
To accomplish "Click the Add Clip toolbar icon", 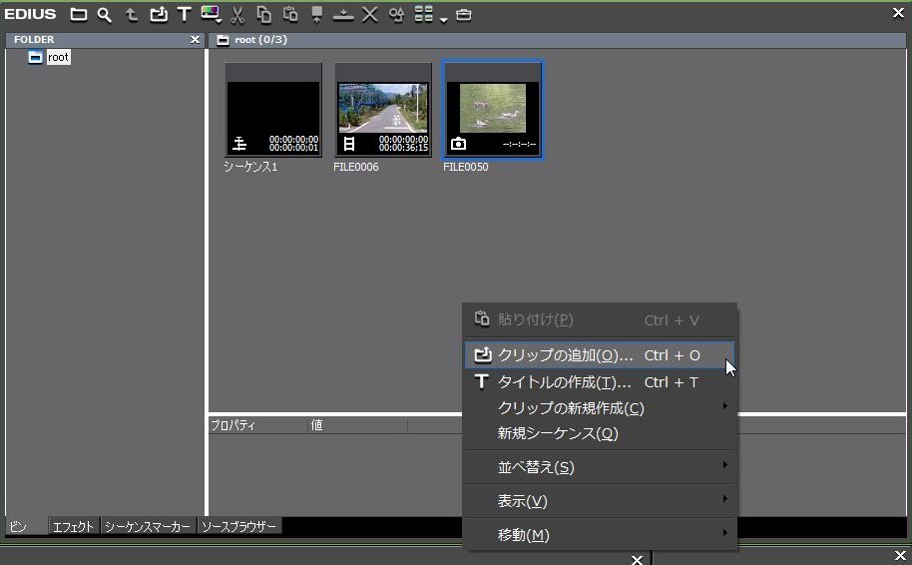I will [159, 15].
